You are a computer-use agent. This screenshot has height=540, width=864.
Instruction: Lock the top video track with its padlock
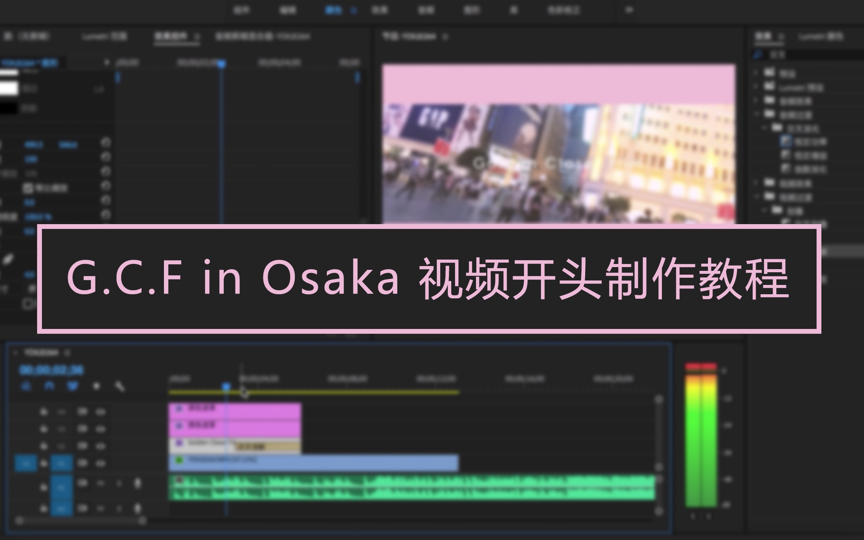[x=44, y=412]
